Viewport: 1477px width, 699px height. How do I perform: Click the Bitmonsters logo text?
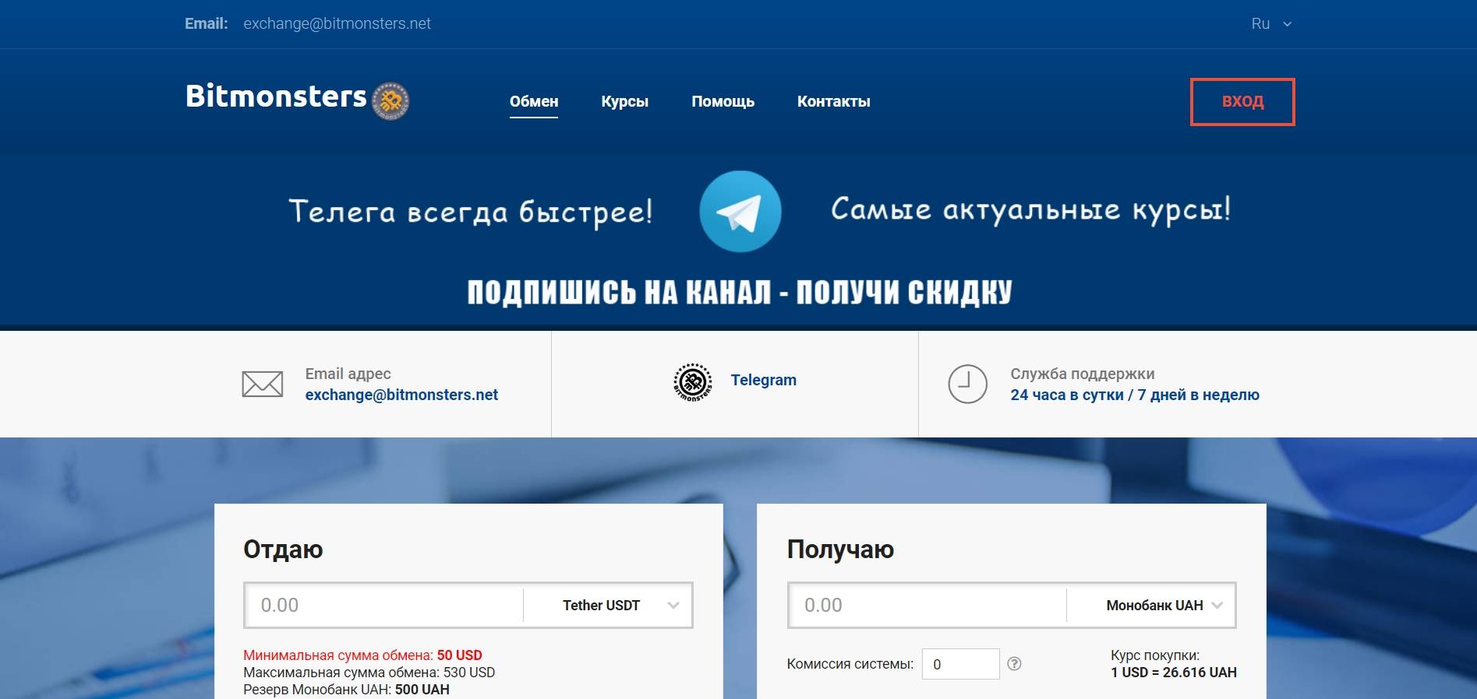click(276, 97)
